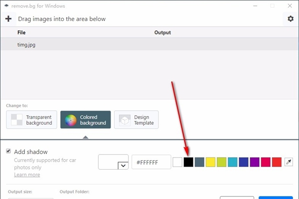Choose the yellow color swatch
Screen dimensions: 299x199
pyautogui.click(x=210, y=162)
